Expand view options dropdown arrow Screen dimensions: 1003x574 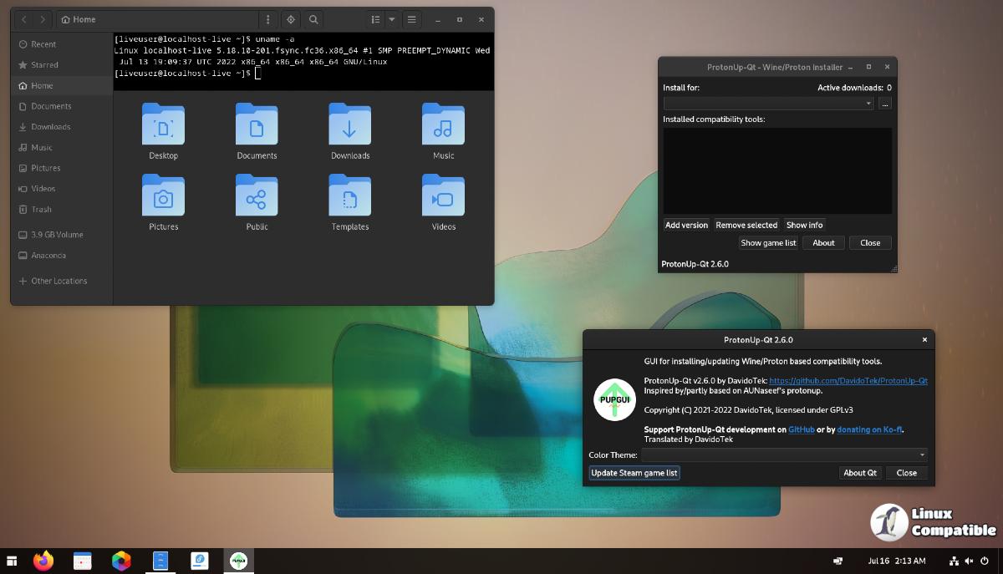(391, 19)
